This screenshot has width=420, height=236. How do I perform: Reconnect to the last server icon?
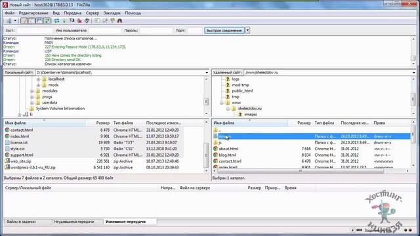tap(87, 21)
